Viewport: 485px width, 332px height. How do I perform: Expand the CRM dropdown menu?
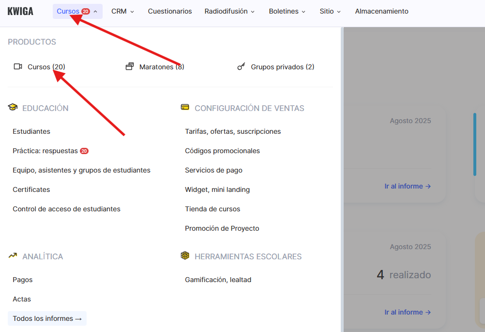pyautogui.click(x=122, y=11)
